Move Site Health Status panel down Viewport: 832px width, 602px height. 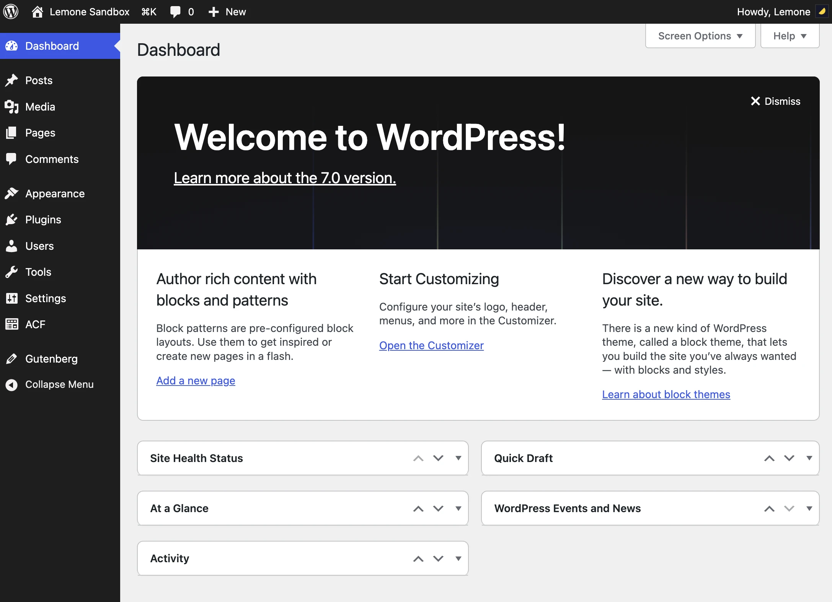(438, 458)
